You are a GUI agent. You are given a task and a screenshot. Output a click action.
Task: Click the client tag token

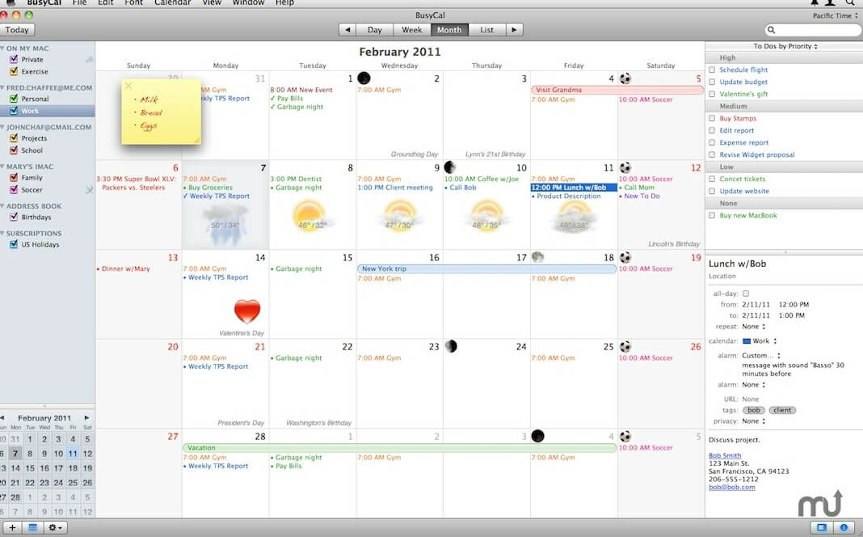tap(782, 410)
